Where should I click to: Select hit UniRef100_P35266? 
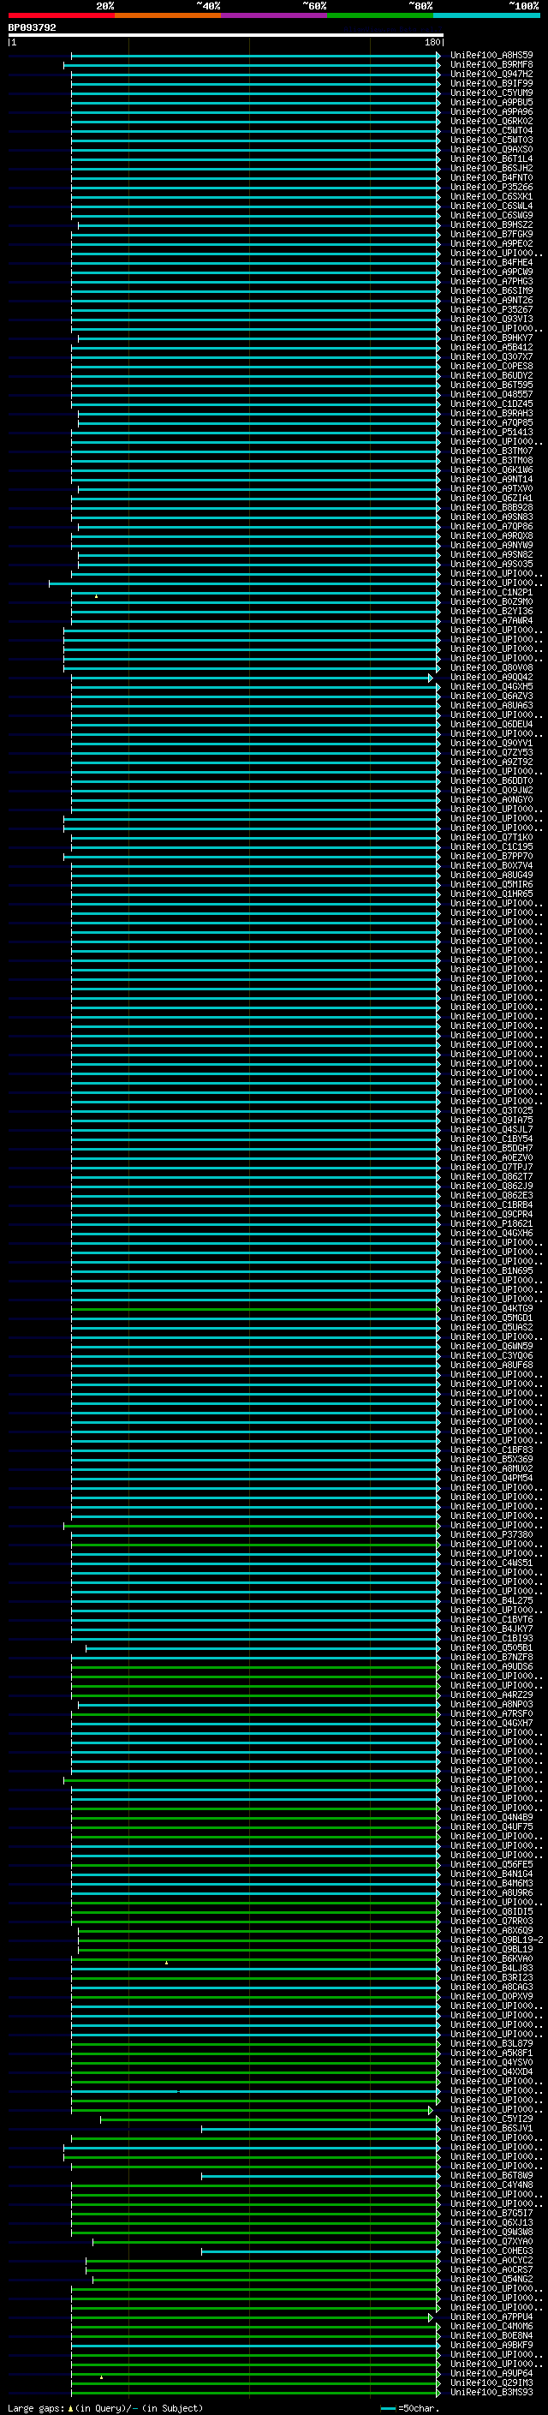click(x=491, y=188)
